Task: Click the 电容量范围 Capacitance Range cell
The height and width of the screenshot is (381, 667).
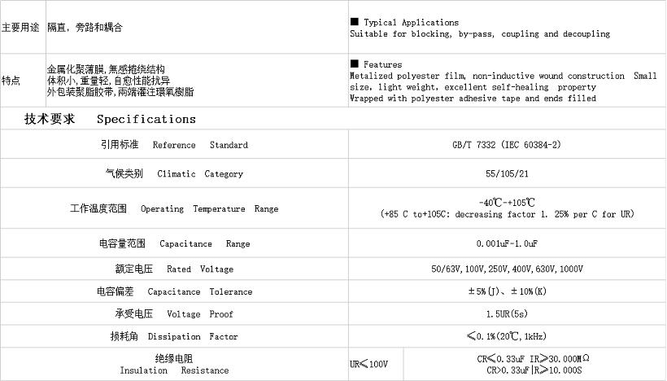Action: (x=174, y=243)
